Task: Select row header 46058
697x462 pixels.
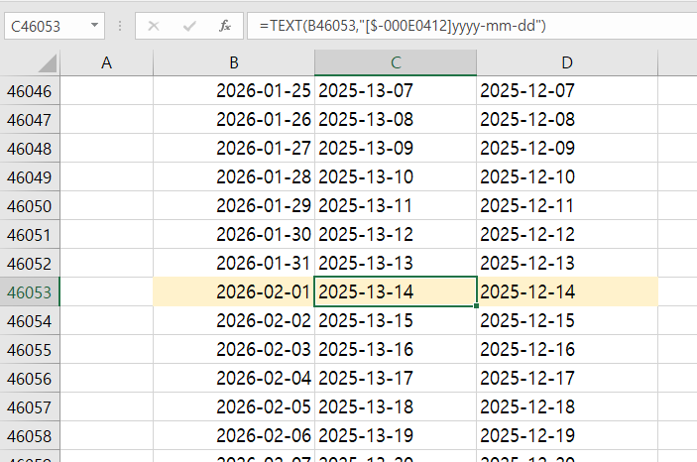Action: (30, 436)
